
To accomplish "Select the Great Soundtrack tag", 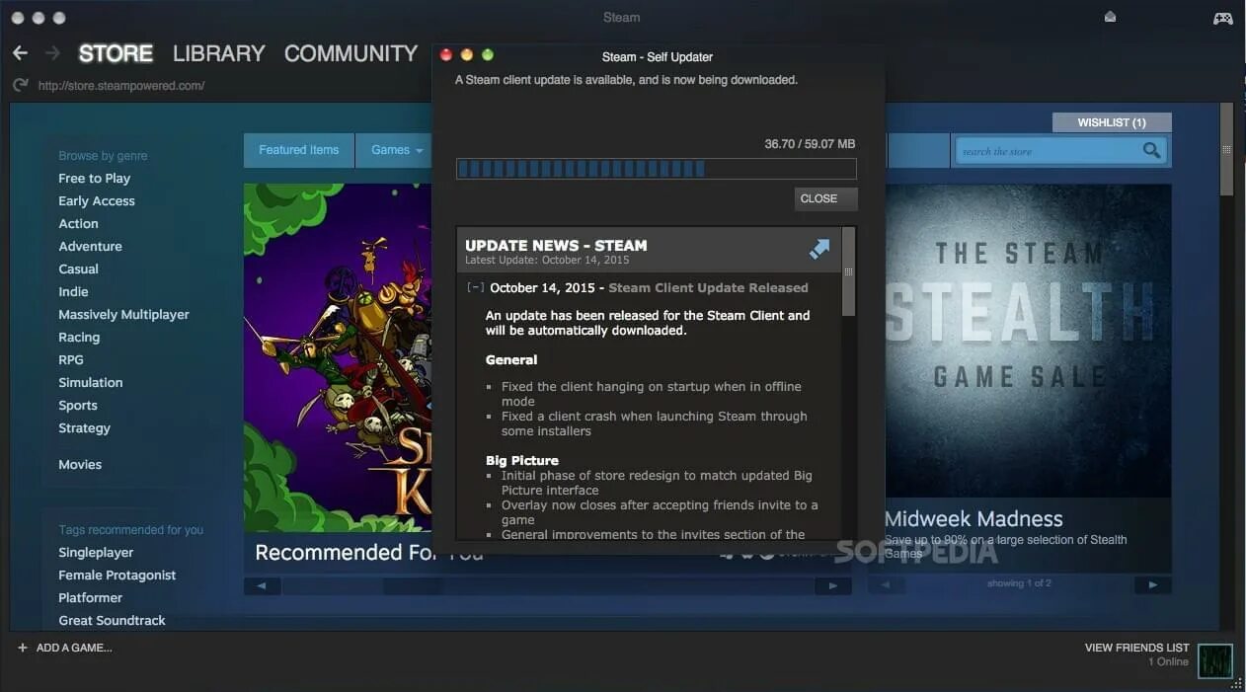I will [x=112, y=621].
